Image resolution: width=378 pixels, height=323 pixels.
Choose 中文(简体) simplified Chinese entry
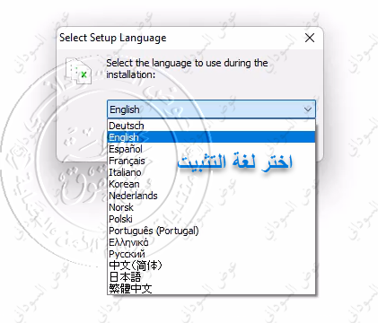pyautogui.click(x=211, y=266)
